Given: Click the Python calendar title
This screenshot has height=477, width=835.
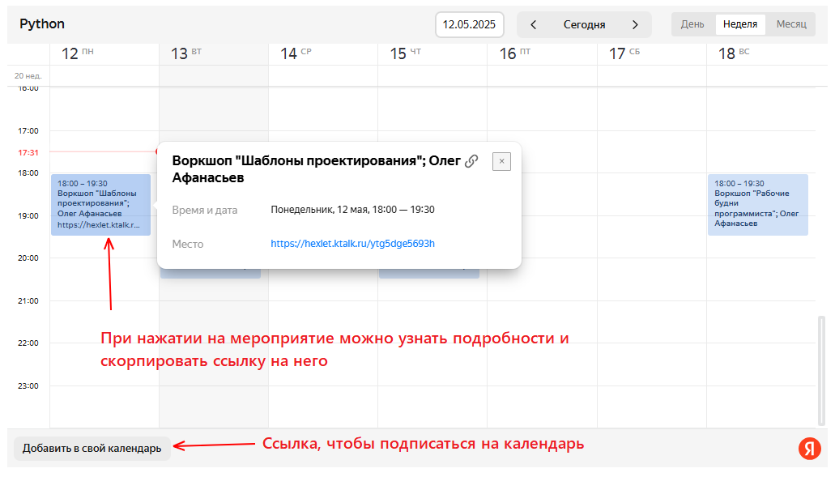Looking at the screenshot, I should click(42, 24).
